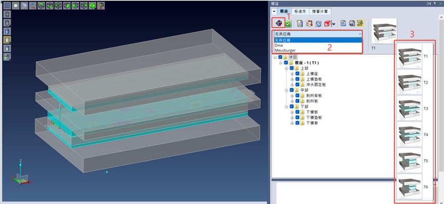
Task: Toggle the 下模垫板 checkbox
Action: pos(297,117)
